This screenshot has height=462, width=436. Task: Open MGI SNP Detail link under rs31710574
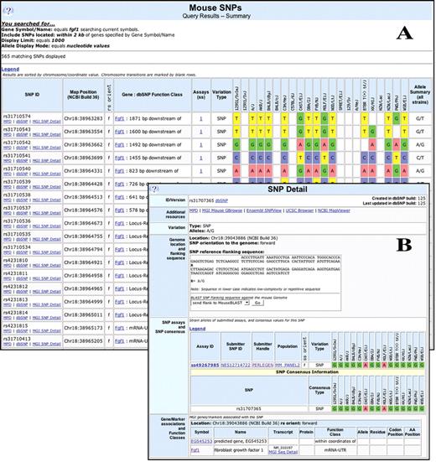click(x=47, y=122)
